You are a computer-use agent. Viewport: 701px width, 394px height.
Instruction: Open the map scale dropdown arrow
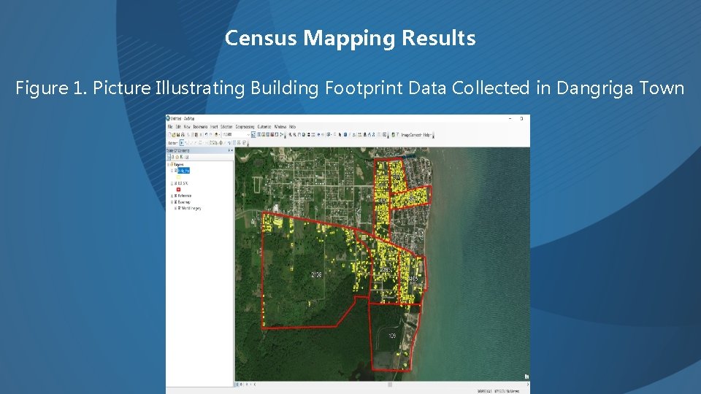tap(248, 134)
